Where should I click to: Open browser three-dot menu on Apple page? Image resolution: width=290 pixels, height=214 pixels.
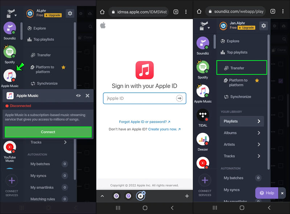tap(186, 12)
